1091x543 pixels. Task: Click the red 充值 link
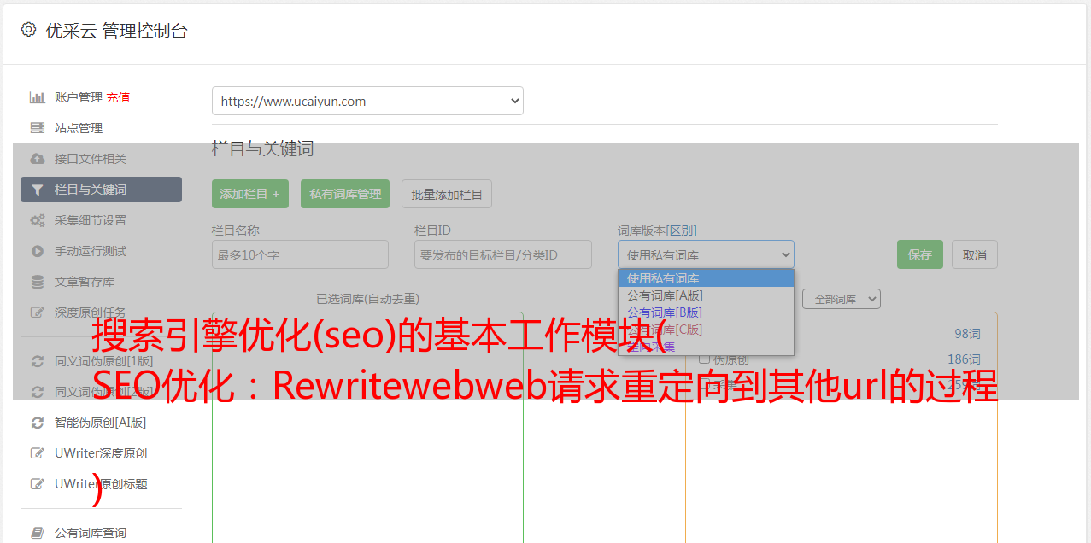point(118,97)
